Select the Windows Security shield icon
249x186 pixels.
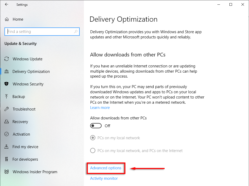pos(7,84)
